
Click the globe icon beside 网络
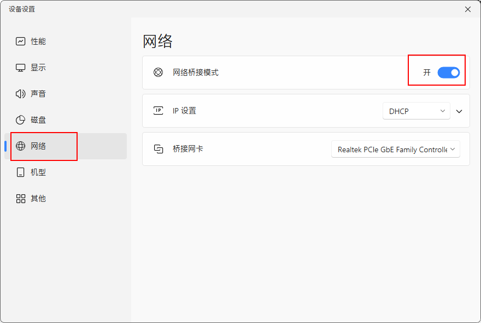21,146
